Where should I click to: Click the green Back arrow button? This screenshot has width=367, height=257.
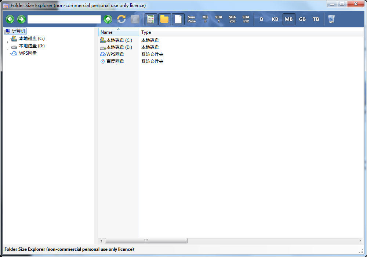[10, 19]
